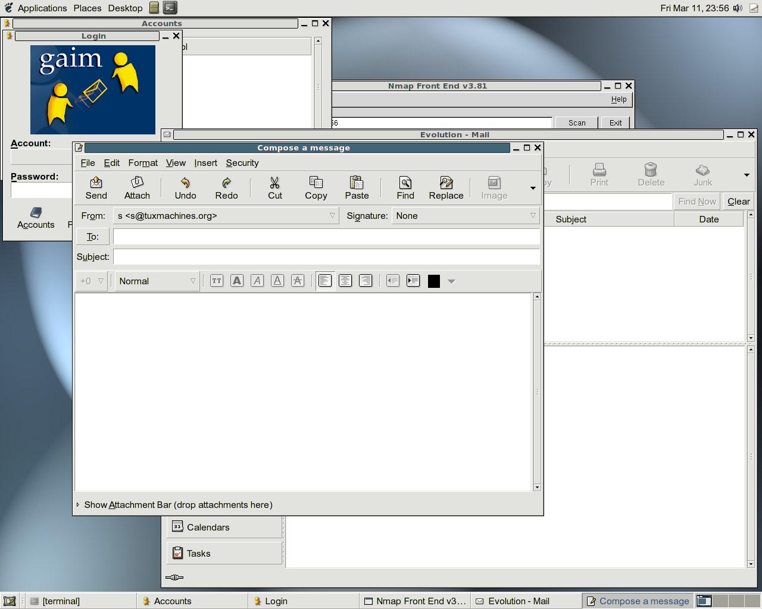Click the Password field in Gaim Login
Image resolution: width=762 pixels, height=609 pixels.
pyautogui.click(x=42, y=190)
